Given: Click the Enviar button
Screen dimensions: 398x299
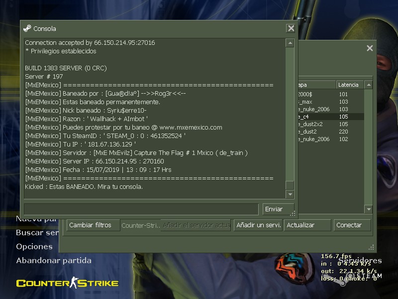Looking at the screenshot, I should [x=278, y=209].
